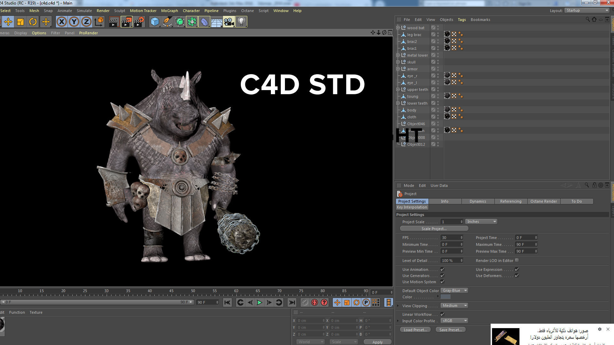
Task: Toggle Position keyframe recording icon
Action: click(337, 303)
